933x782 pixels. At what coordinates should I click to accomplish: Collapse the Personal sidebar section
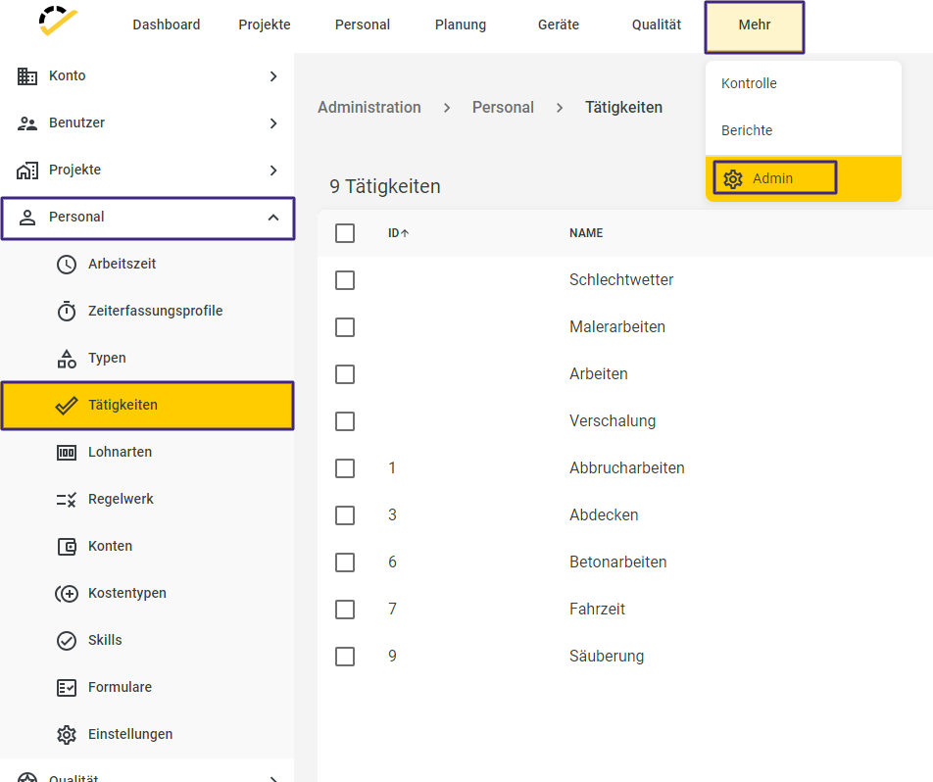pyautogui.click(x=273, y=218)
